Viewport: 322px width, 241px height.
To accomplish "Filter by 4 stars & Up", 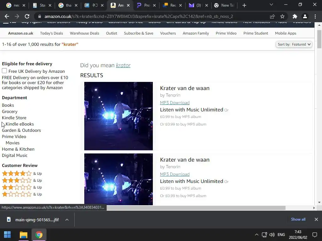I will coord(22,173).
